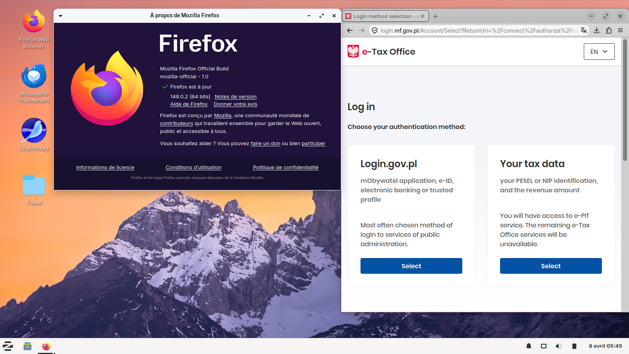Open the Zorin start menu icon

pos(8,346)
